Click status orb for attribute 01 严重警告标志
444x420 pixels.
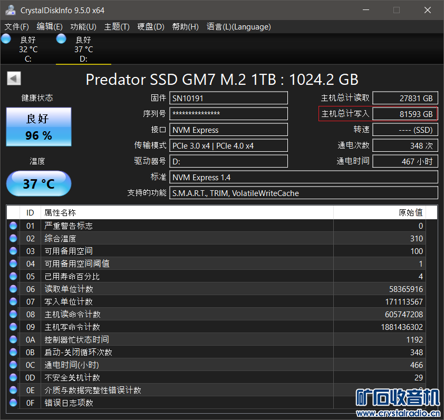[13, 226]
